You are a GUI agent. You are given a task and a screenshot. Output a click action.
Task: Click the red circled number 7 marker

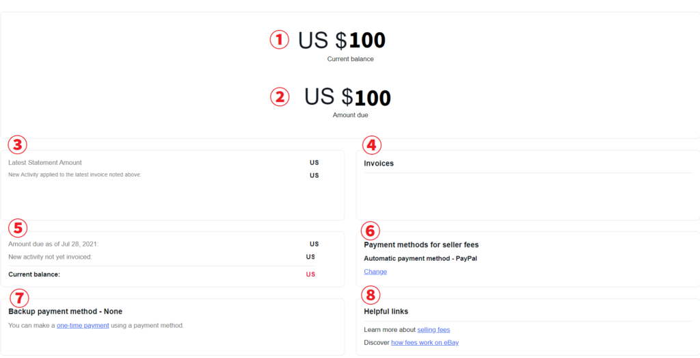(x=18, y=298)
